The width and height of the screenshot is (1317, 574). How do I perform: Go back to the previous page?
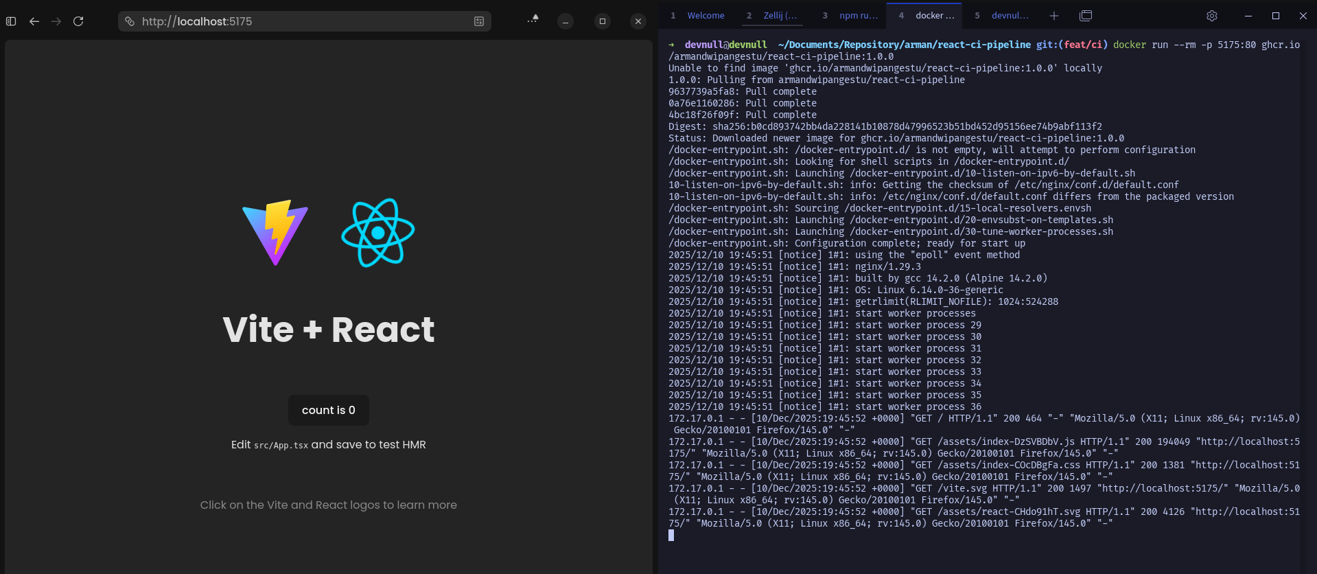point(34,21)
